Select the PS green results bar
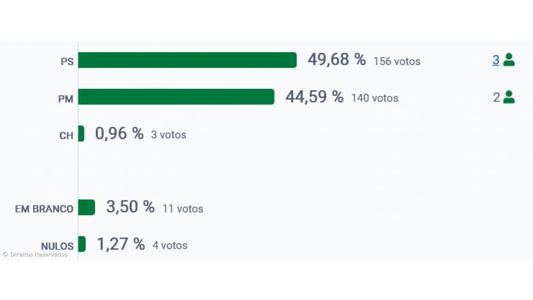The height and width of the screenshot is (300, 533). pyautogui.click(x=187, y=60)
